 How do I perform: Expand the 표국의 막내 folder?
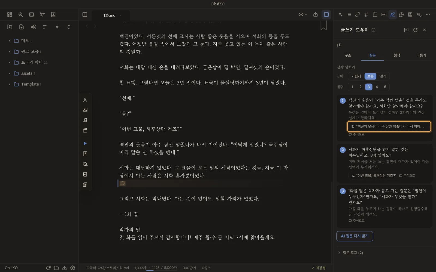click(9, 63)
